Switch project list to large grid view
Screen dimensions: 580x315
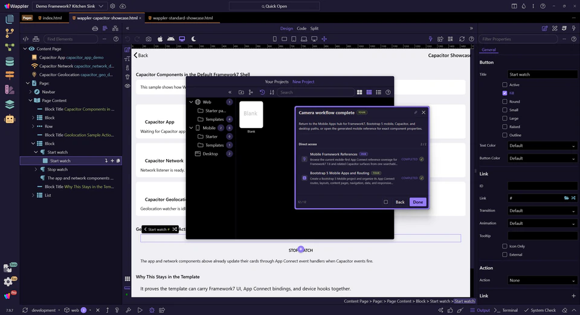click(x=359, y=92)
